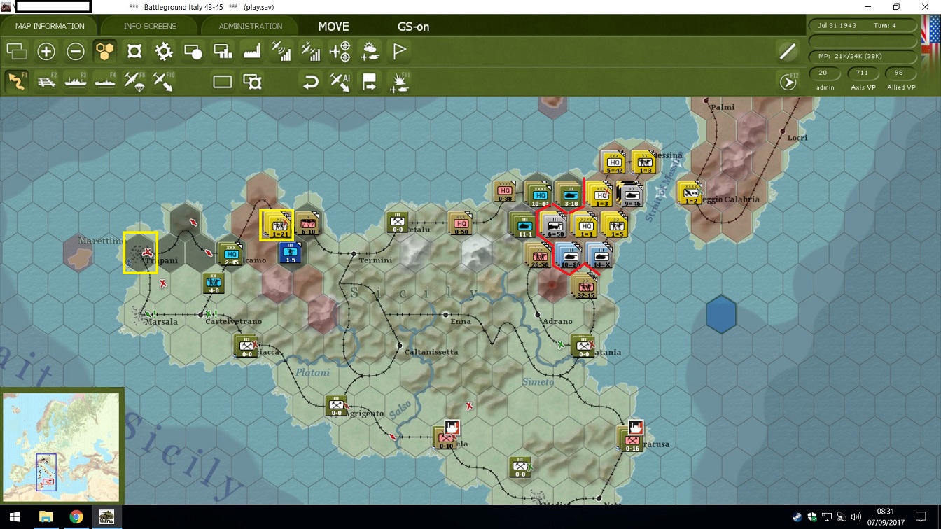Toggle the factory display icon
941x529 pixels.
pos(252,51)
